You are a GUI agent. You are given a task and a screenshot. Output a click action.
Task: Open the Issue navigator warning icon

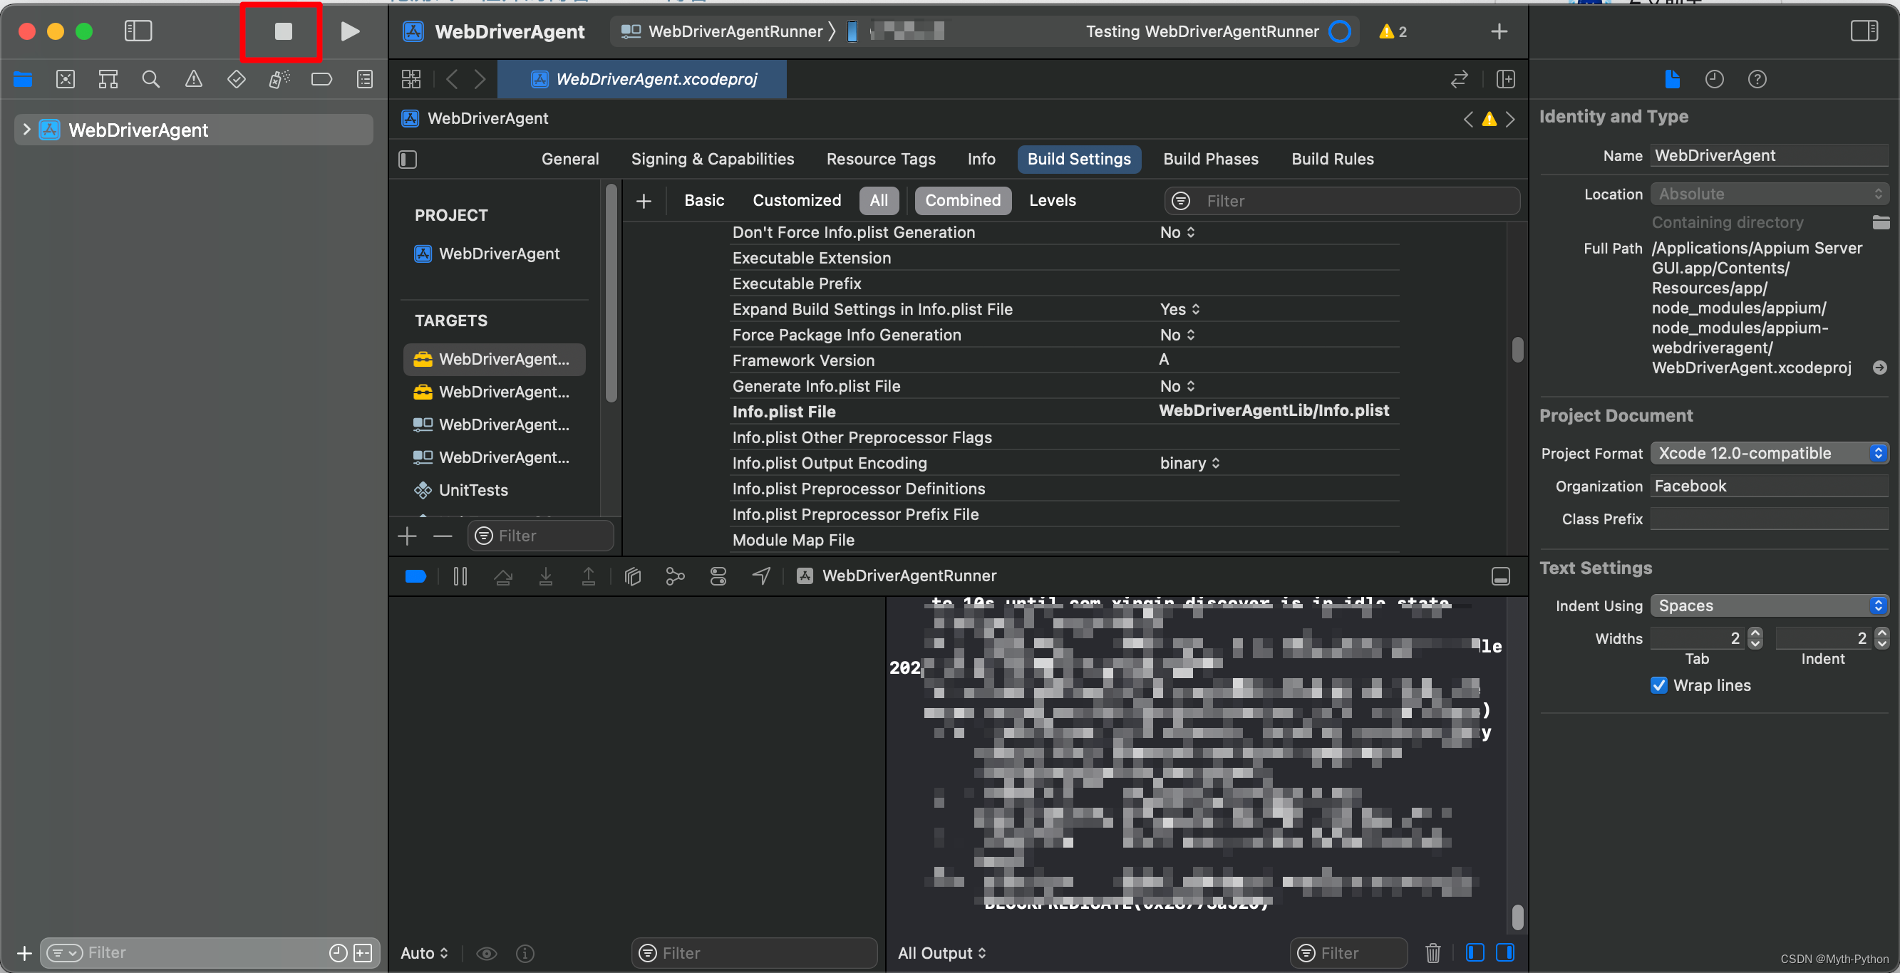(193, 79)
